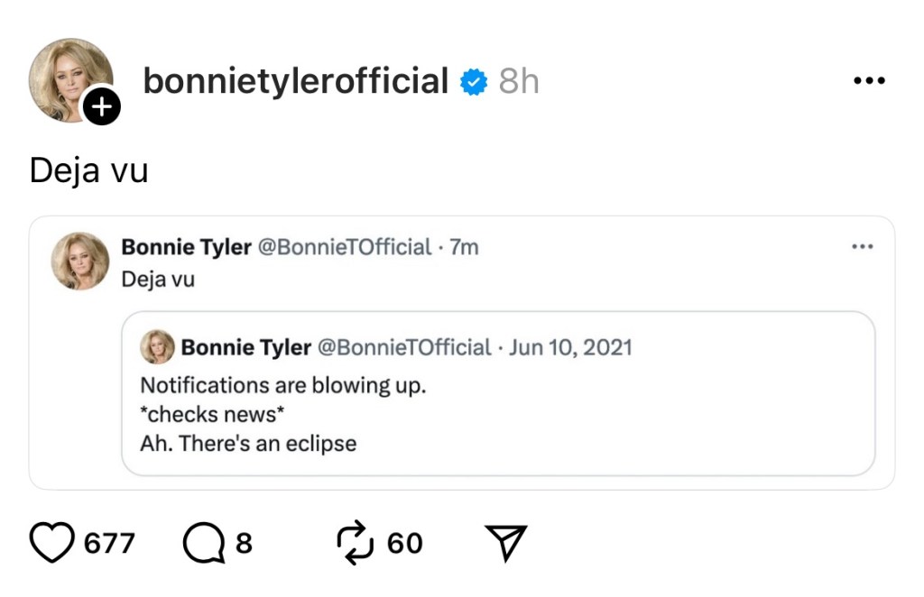View the 60 reposts count
The image size is (924, 597).
click(404, 544)
